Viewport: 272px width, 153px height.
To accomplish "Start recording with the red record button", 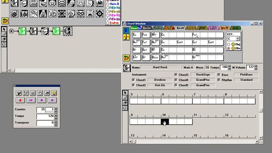I will click(20, 100).
